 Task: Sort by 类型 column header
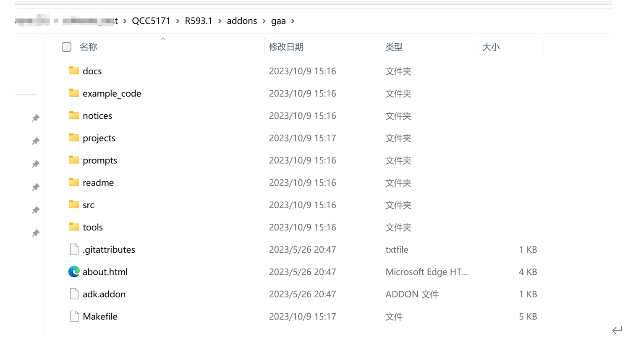pyautogui.click(x=394, y=47)
